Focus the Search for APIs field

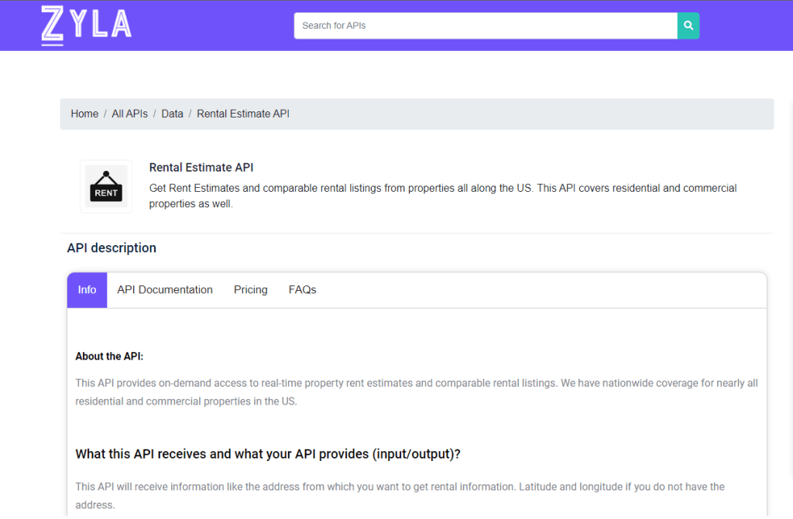[486, 26]
